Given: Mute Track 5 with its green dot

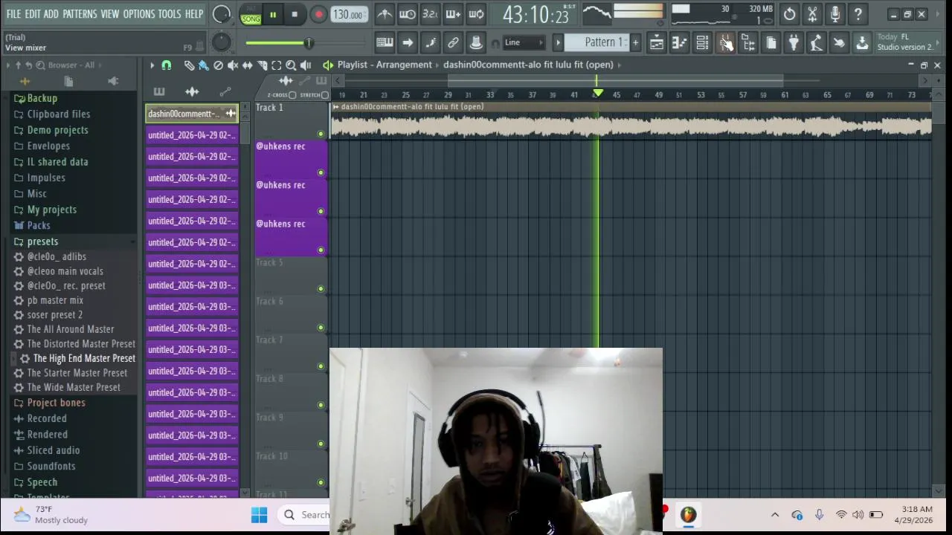Looking at the screenshot, I should 321,288.
